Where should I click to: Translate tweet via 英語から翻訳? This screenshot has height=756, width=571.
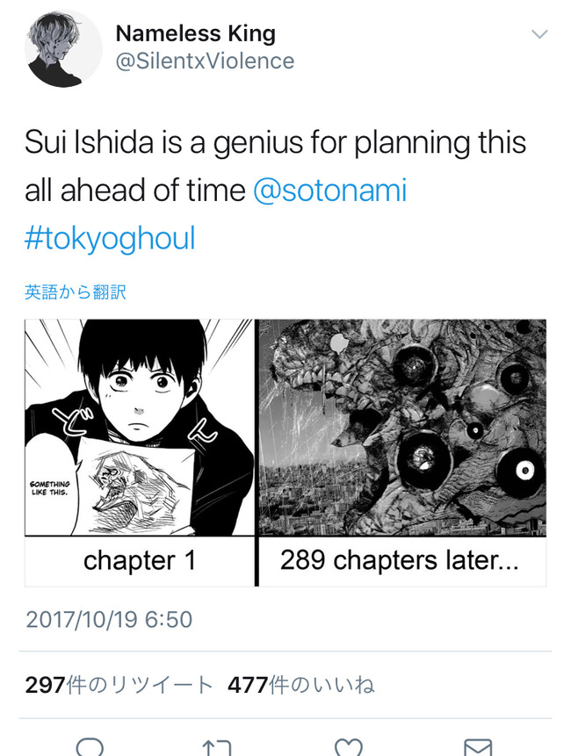point(76,292)
